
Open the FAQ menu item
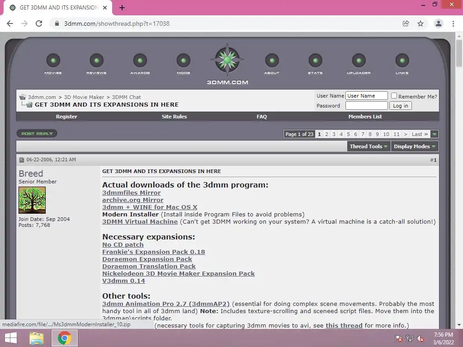(262, 117)
